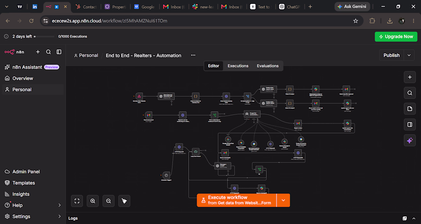Expand the Help submenu
The image size is (421, 224).
(60, 205)
